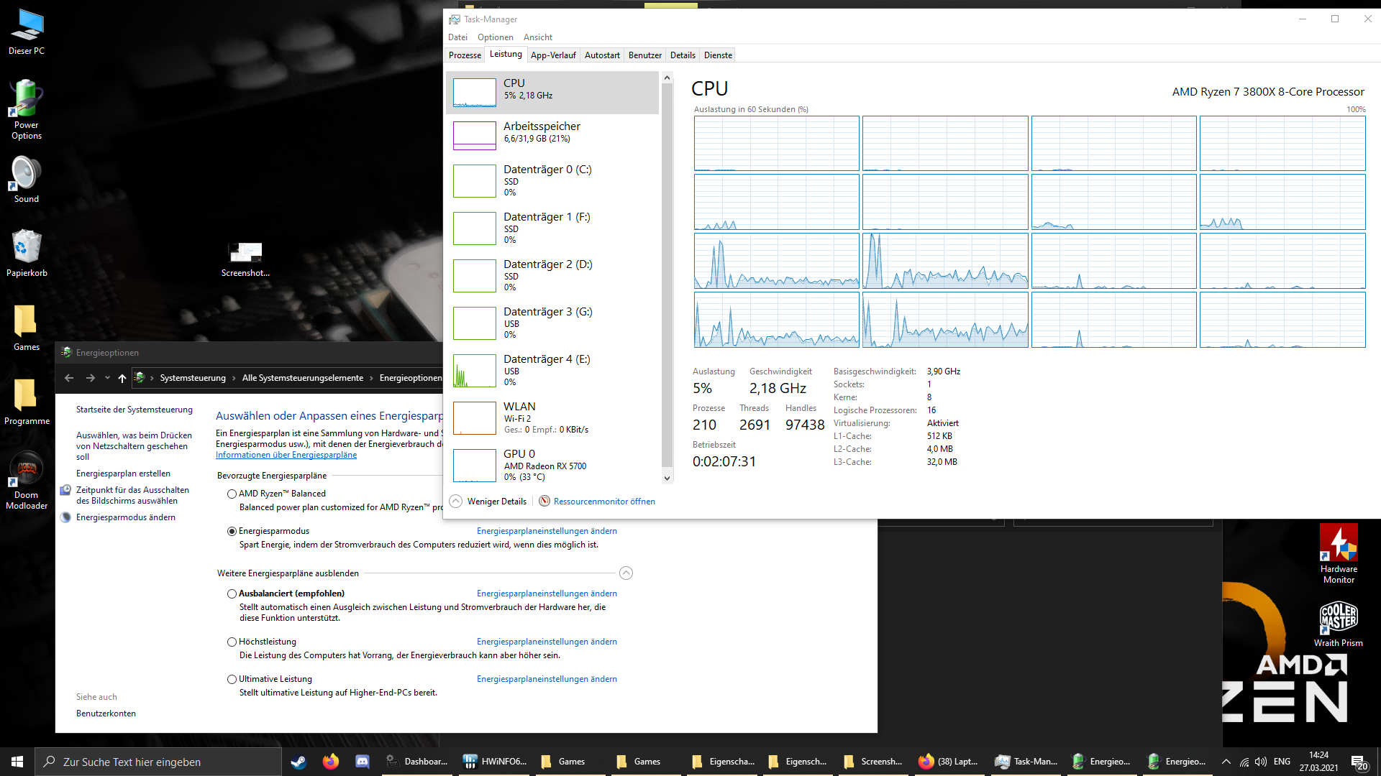Open recent locations dropdown in Energieoptionen
This screenshot has height=776, width=1381.
pos(107,378)
